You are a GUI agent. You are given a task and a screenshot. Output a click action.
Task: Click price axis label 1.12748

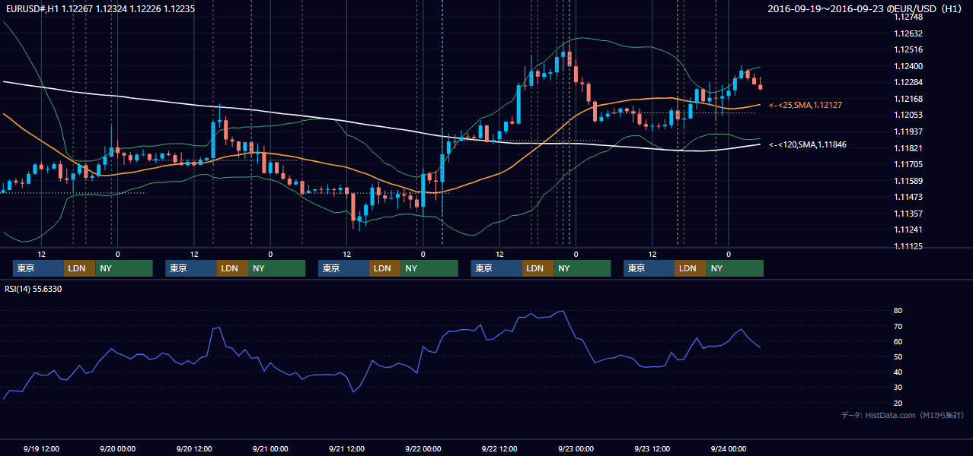[x=909, y=17]
